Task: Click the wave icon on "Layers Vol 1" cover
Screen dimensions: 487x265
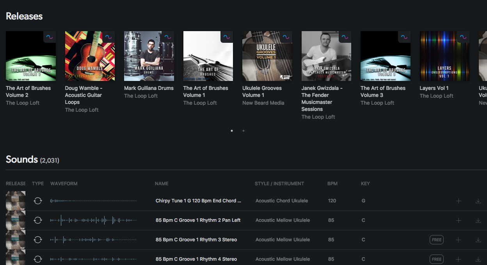Action: (x=463, y=37)
